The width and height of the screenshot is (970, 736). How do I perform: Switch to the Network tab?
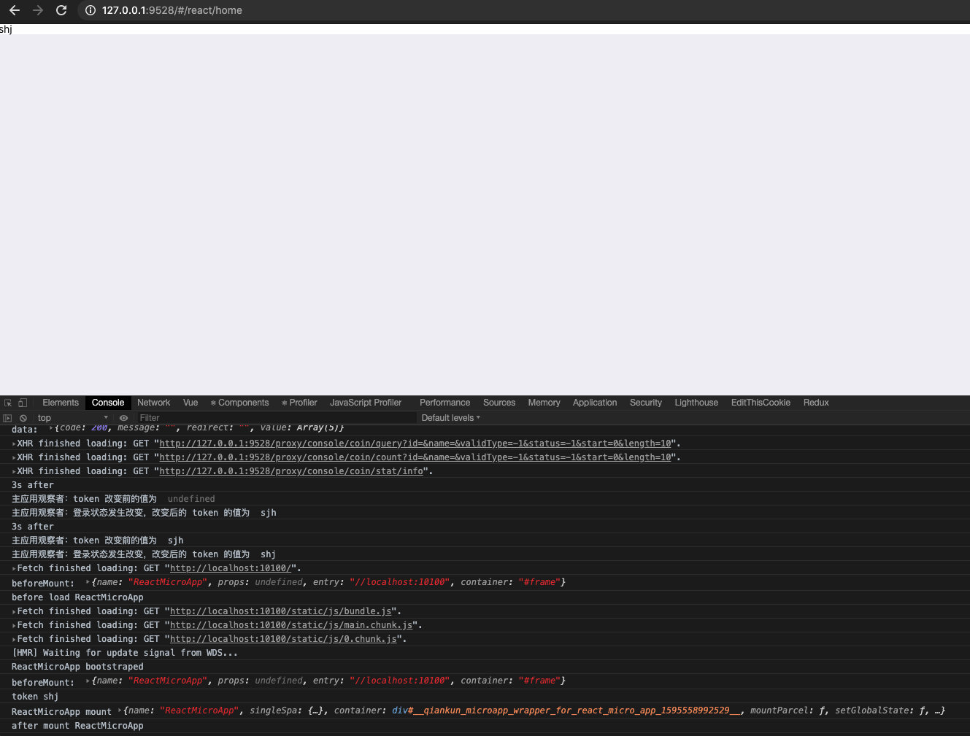click(x=153, y=403)
